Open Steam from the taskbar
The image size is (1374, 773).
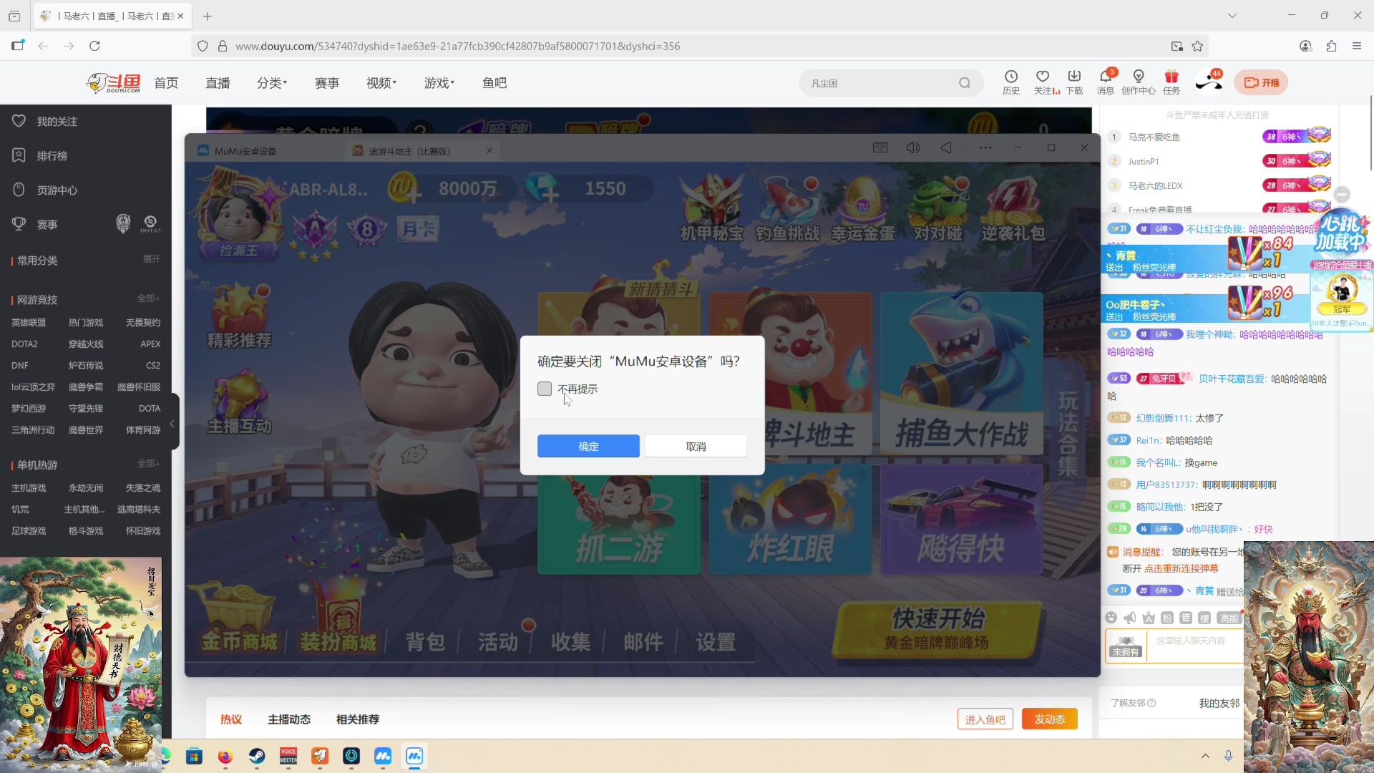[257, 756]
